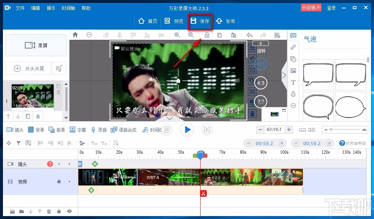Click the 登录 link
Image resolution: width=374 pixels, height=219 pixels.
pyautogui.click(x=331, y=8)
